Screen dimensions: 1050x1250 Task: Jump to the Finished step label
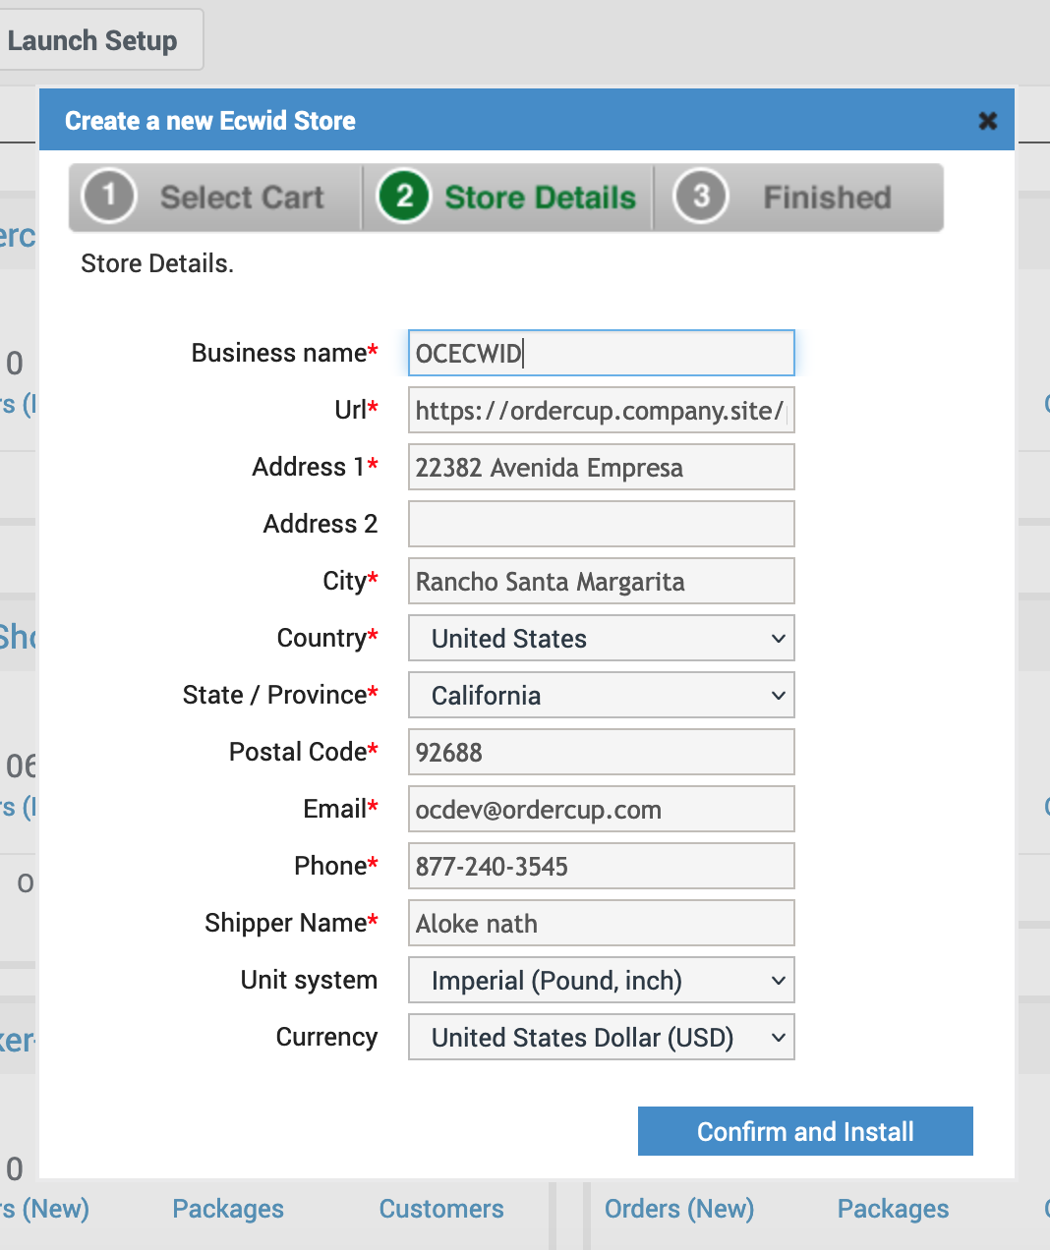827,198
